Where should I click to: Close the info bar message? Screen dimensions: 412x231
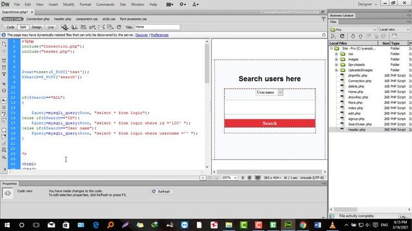(324, 35)
